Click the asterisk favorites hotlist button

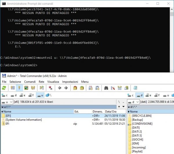(x=119, y=107)
